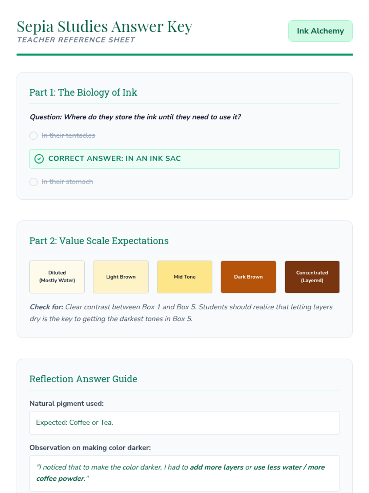
Task: Select the 'In their stomach' radio button
Action: click(x=34, y=182)
